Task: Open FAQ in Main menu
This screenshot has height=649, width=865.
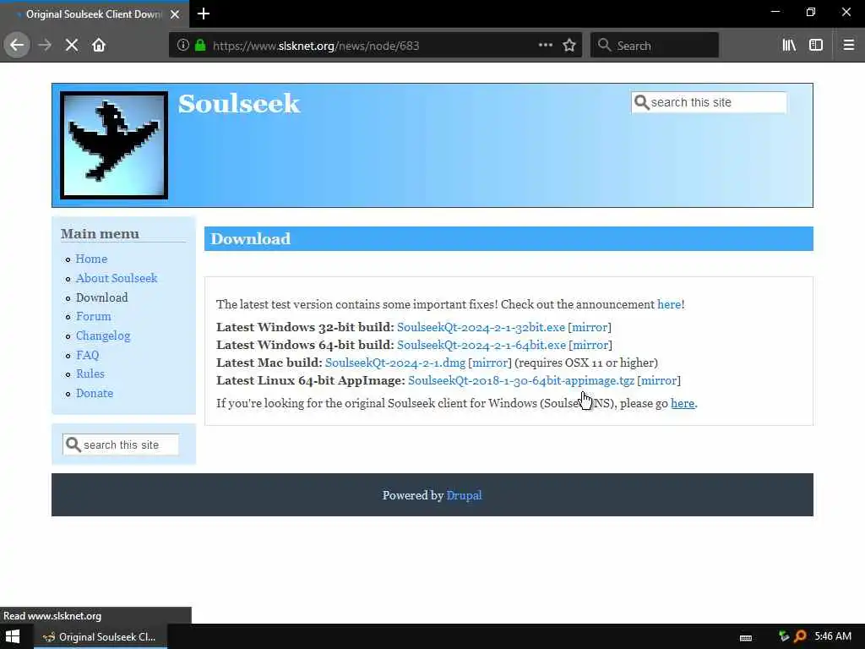Action: pyautogui.click(x=88, y=355)
